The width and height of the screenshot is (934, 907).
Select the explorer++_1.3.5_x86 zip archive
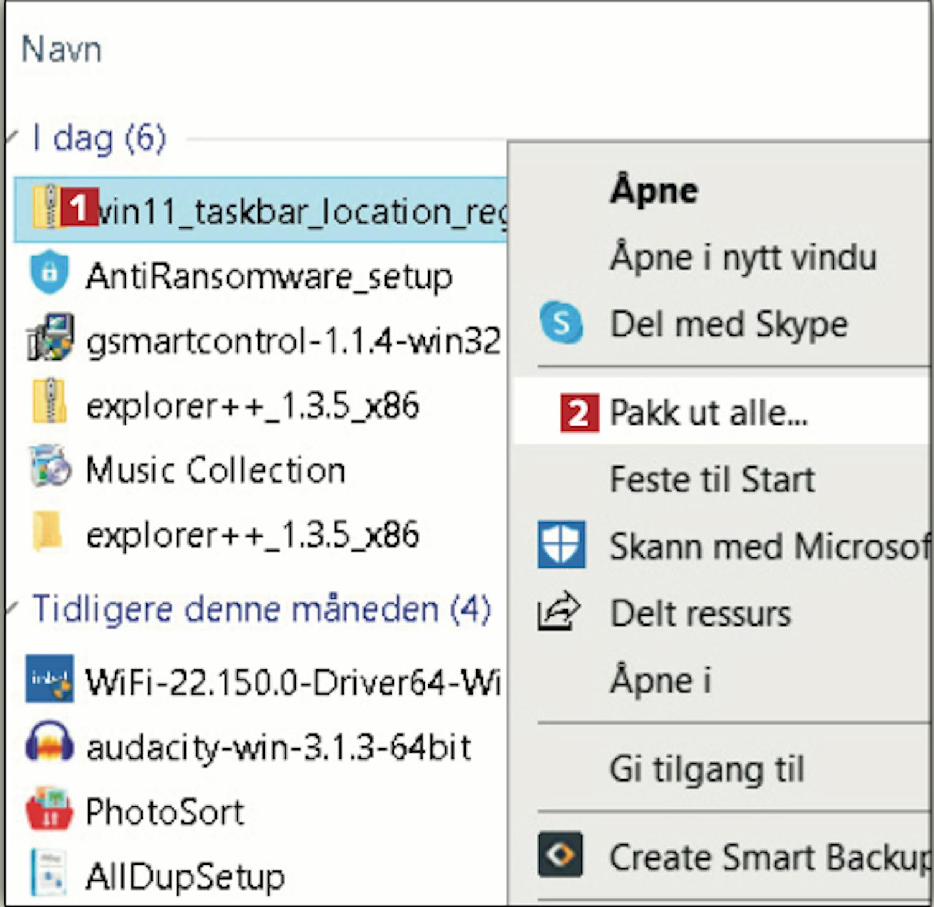[x=252, y=406]
